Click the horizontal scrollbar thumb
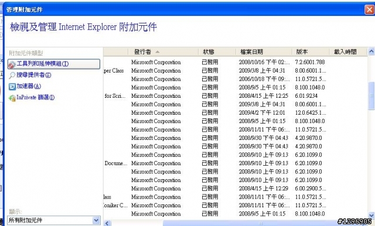Screen dimensions: 375x226 click(261, 224)
